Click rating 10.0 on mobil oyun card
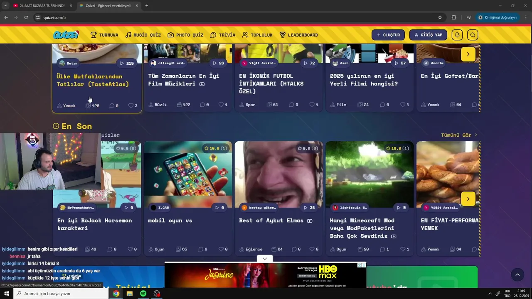The width and height of the screenshot is (532, 299). [x=216, y=148]
